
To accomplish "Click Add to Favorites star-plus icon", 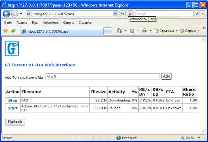I will click(x=14, y=30).
